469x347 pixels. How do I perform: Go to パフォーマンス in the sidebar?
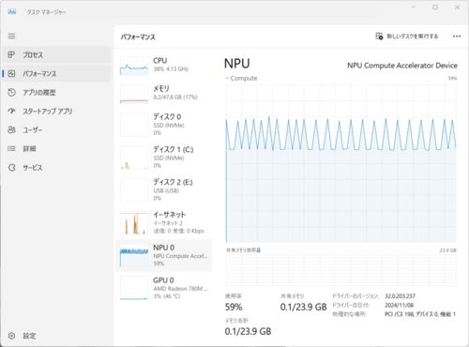(57, 73)
